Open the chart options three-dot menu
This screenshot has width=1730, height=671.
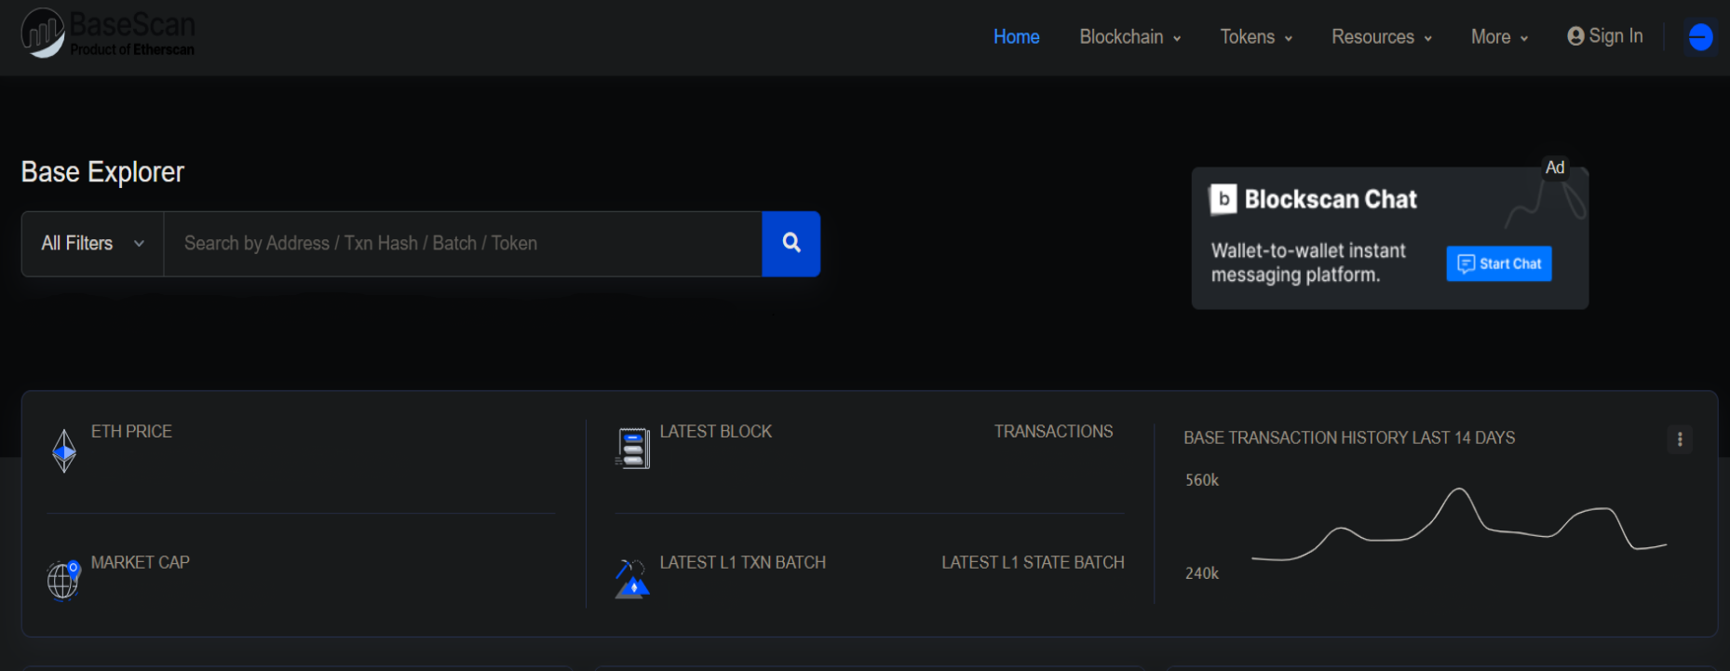tap(1680, 439)
